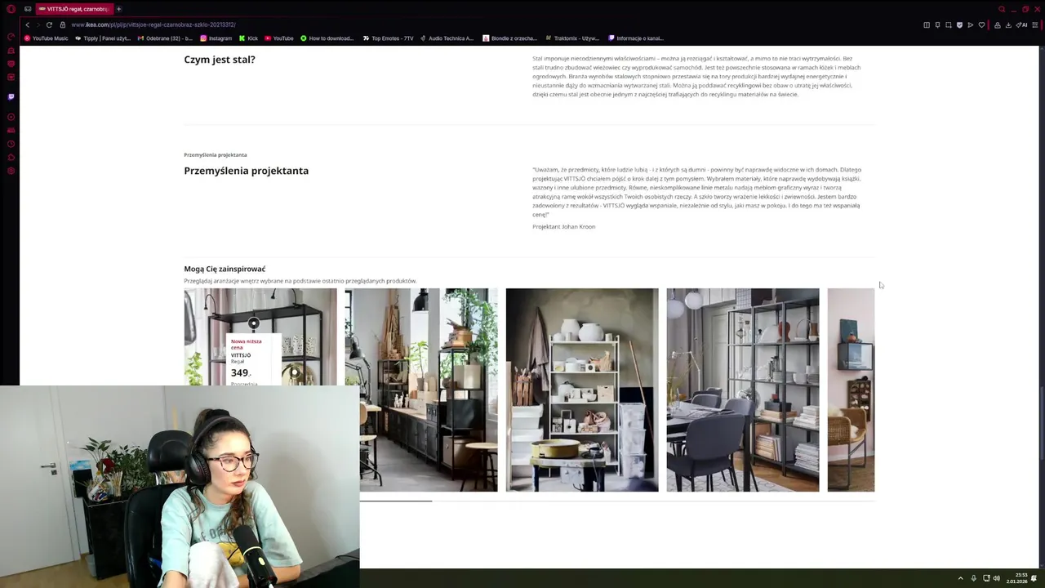Image resolution: width=1045 pixels, height=588 pixels.
Task: Open the YouTube Music bookmark
Action: pyautogui.click(x=46, y=38)
